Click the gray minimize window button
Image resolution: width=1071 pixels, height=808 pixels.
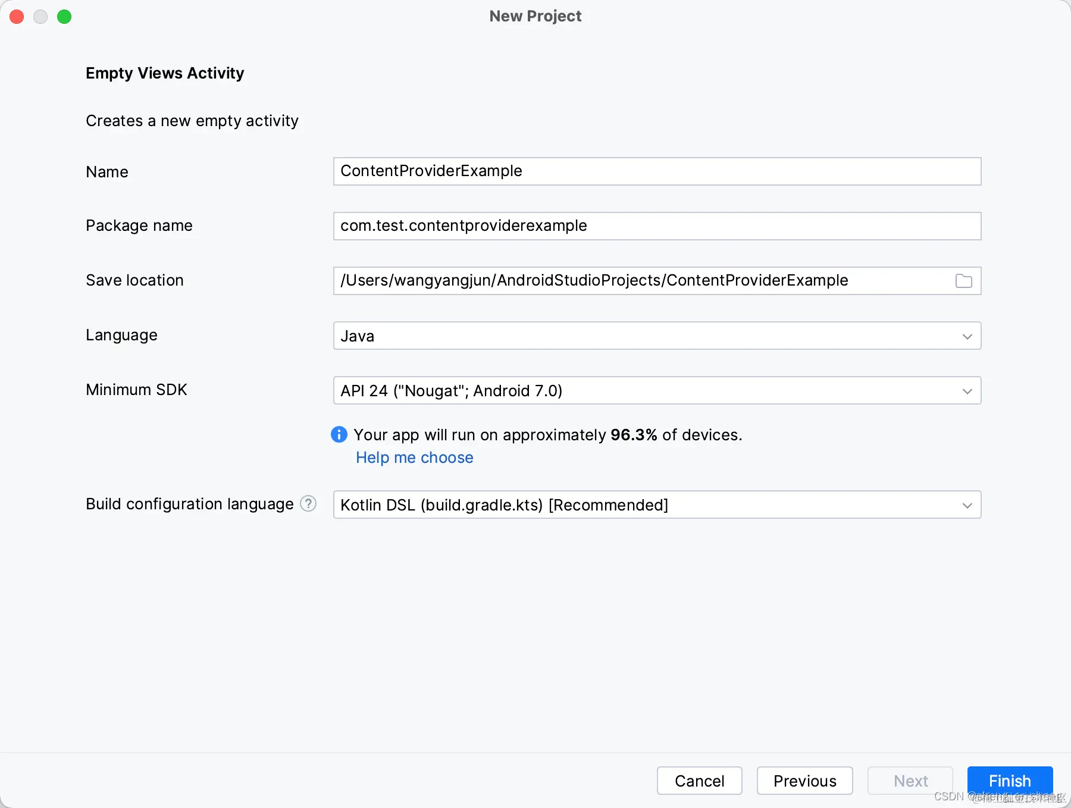click(x=40, y=17)
